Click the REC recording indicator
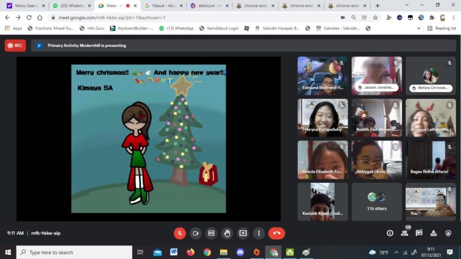The image size is (461, 259). coord(15,45)
